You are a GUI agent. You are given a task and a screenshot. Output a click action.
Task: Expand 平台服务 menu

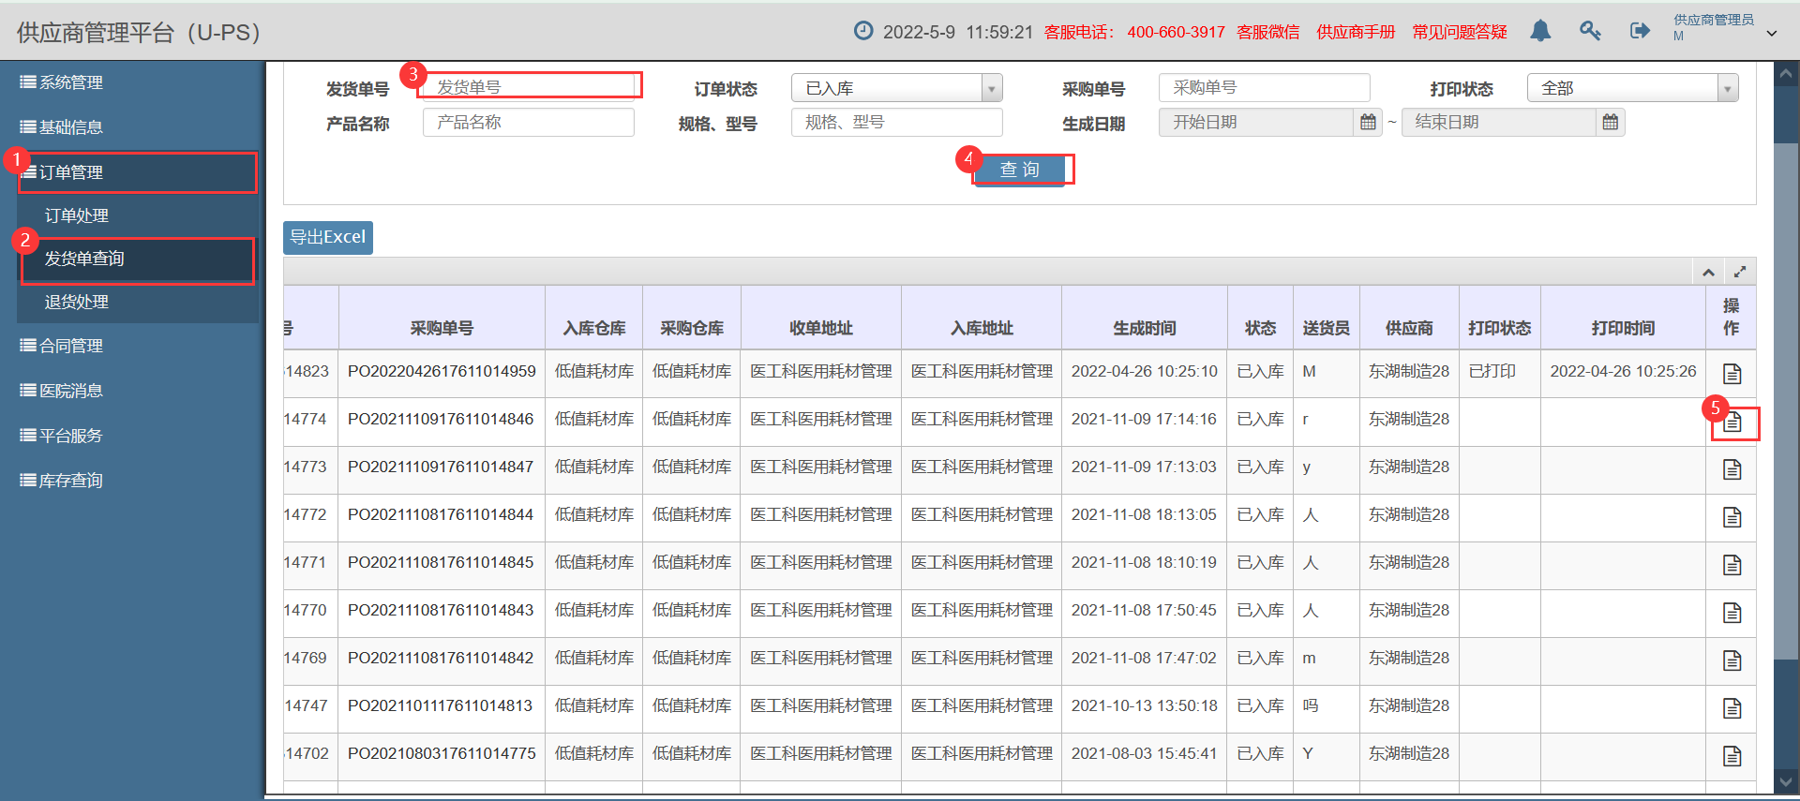click(x=129, y=436)
